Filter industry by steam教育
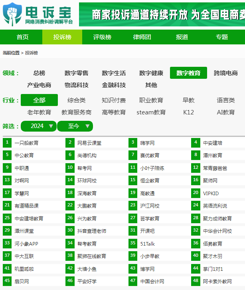The width and height of the screenshot is (245, 290). click(151, 112)
